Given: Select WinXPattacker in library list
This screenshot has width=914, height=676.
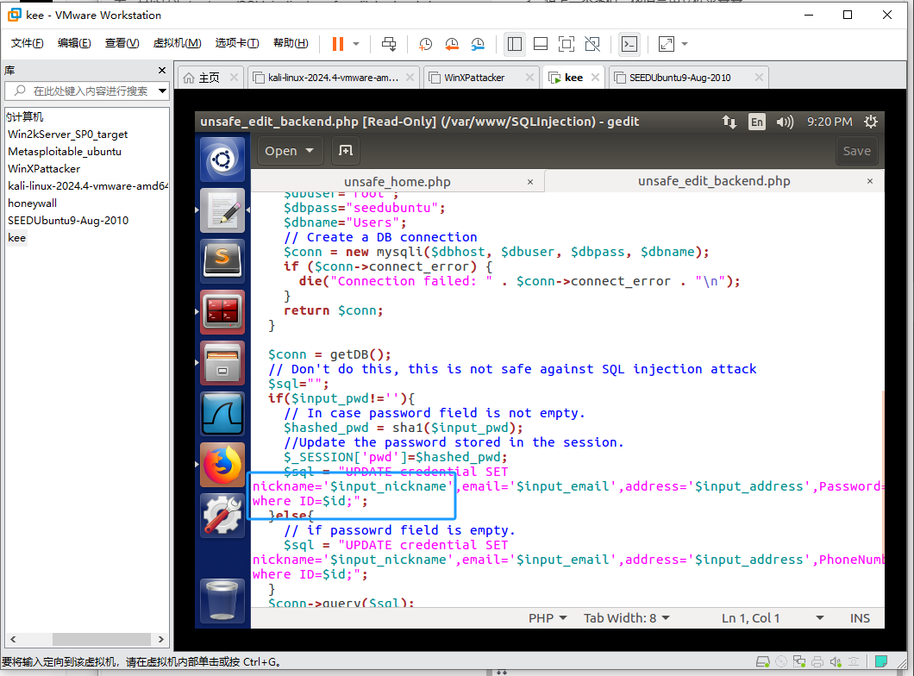Looking at the screenshot, I should (44, 168).
